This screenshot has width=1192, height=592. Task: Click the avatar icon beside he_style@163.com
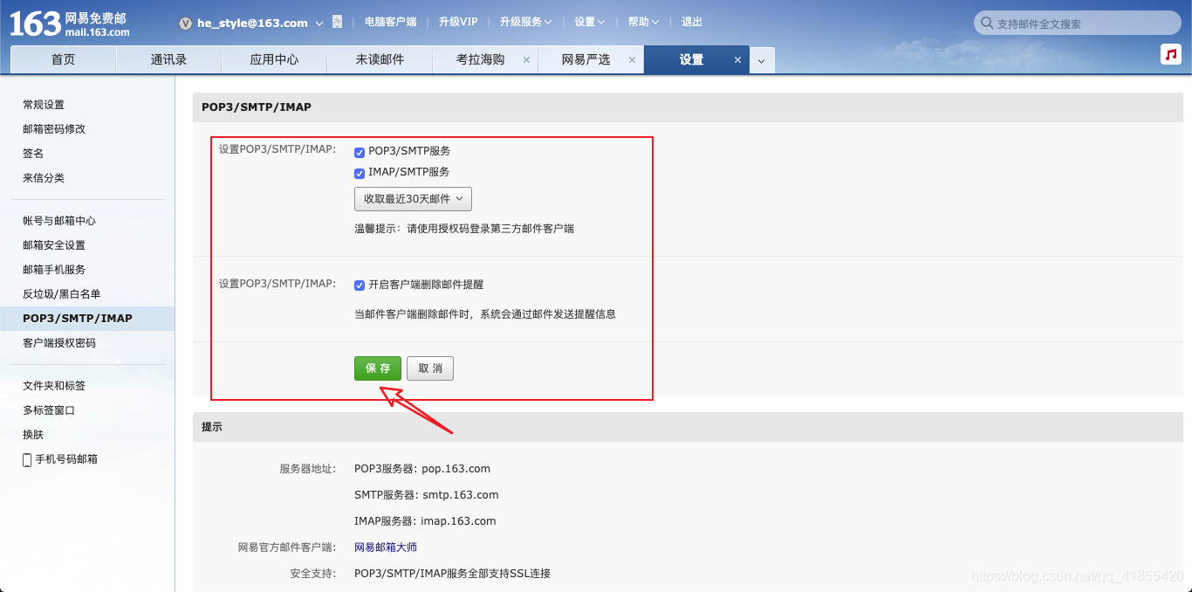(185, 23)
